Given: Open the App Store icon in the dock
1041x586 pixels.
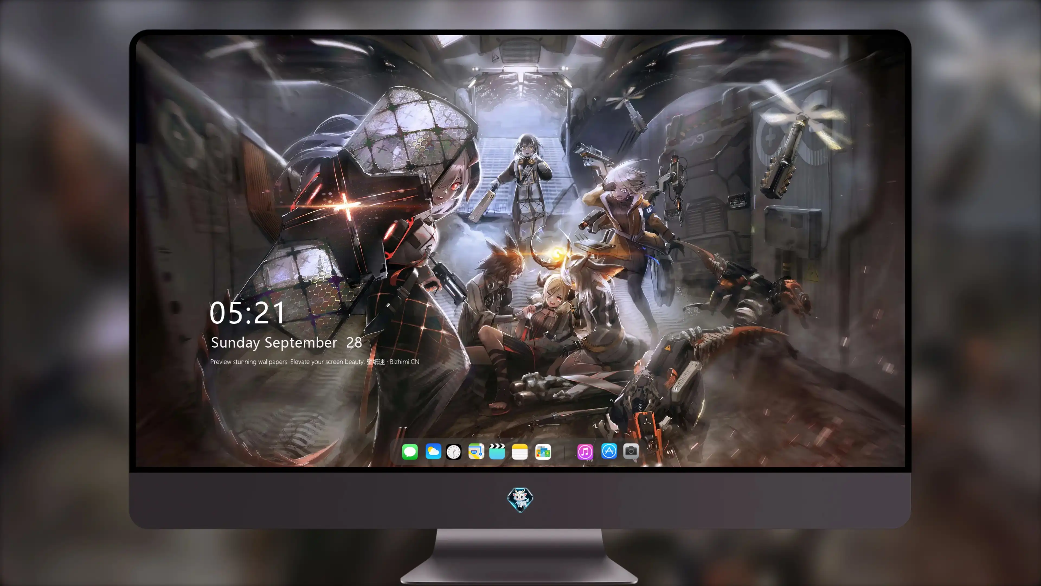Looking at the screenshot, I should (x=609, y=451).
